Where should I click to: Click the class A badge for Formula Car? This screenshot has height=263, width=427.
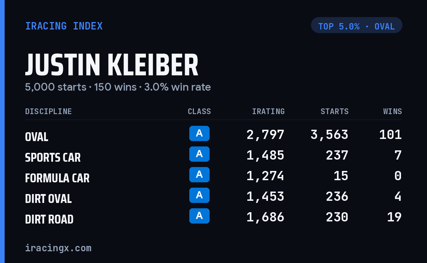tap(199, 175)
